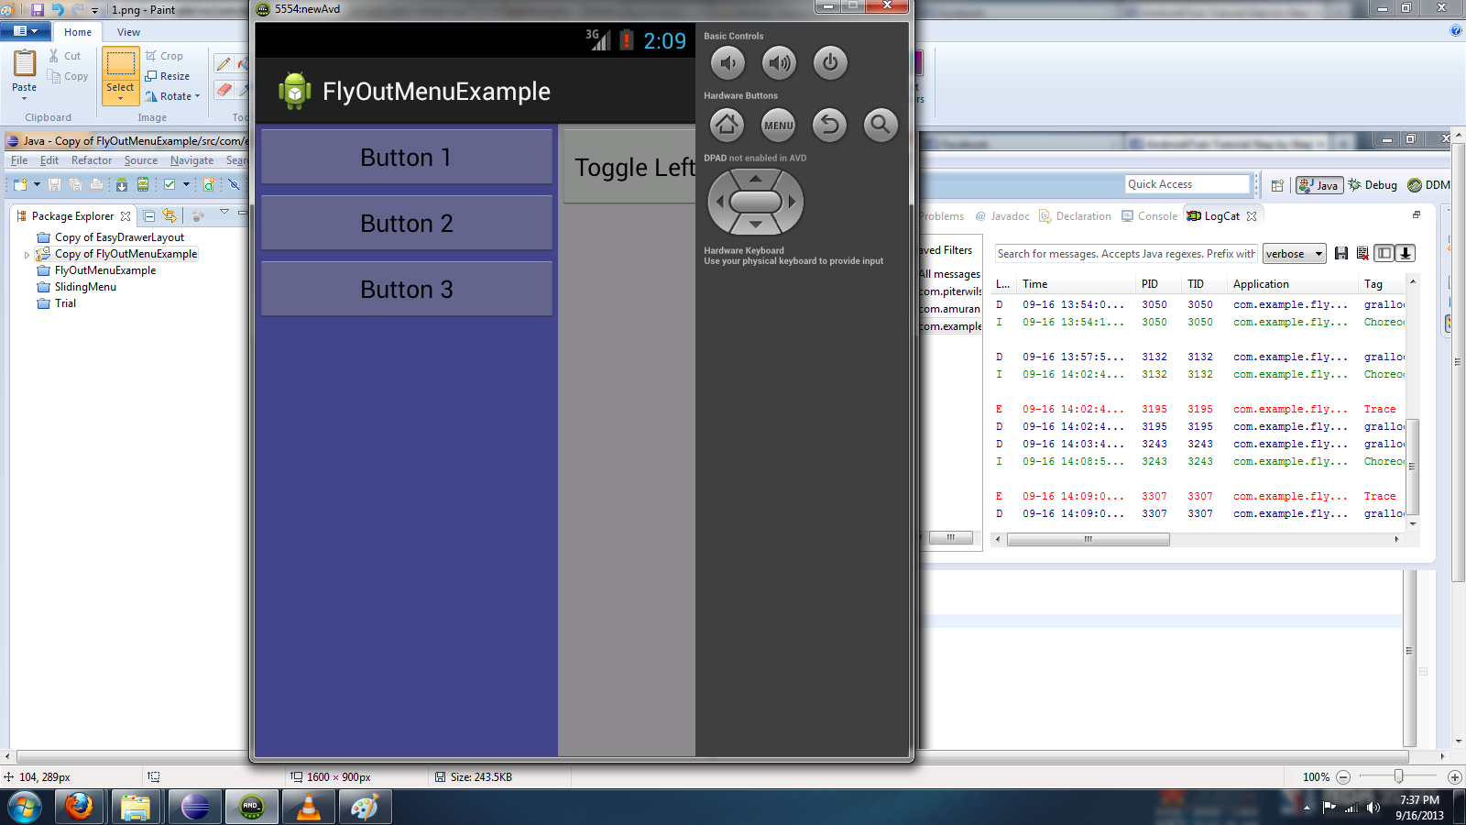Image resolution: width=1466 pixels, height=825 pixels.
Task: Open the Eclipse Edit menu
Action: [x=49, y=160]
